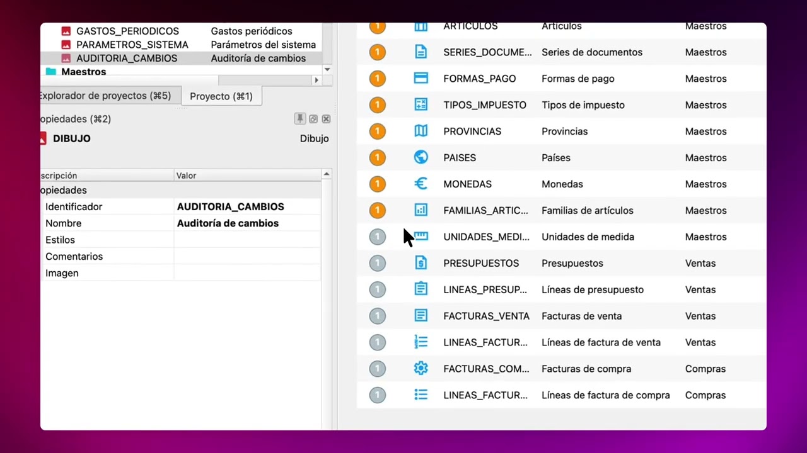The image size is (807, 453).
Task: Click the empty Imagen value field
Action: [247, 273]
